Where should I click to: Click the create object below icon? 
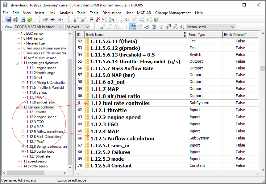(x=83, y=20)
